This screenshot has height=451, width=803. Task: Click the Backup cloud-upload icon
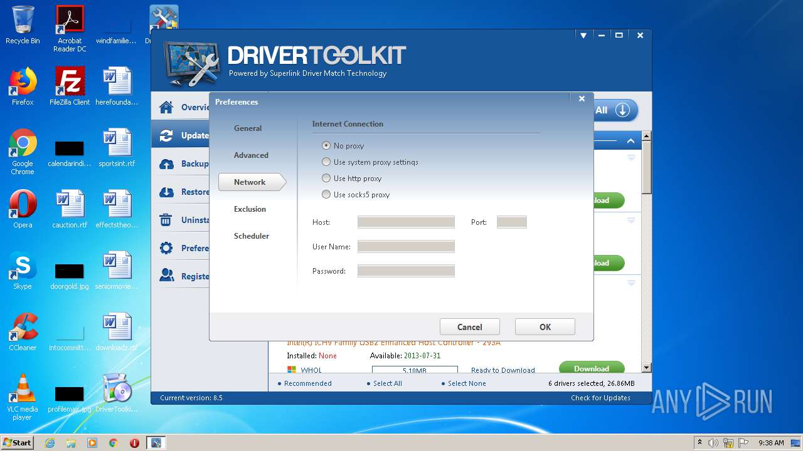pyautogui.click(x=166, y=163)
